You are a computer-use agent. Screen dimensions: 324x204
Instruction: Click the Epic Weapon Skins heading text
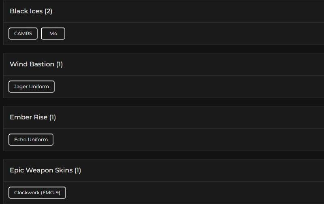click(x=41, y=170)
